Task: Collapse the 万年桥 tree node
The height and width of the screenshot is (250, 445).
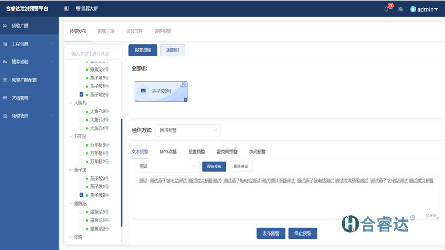Action: tap(70, 136)
